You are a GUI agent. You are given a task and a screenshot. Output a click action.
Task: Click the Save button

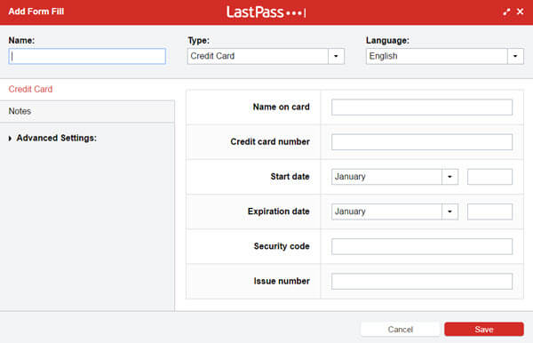pos(484,329)
